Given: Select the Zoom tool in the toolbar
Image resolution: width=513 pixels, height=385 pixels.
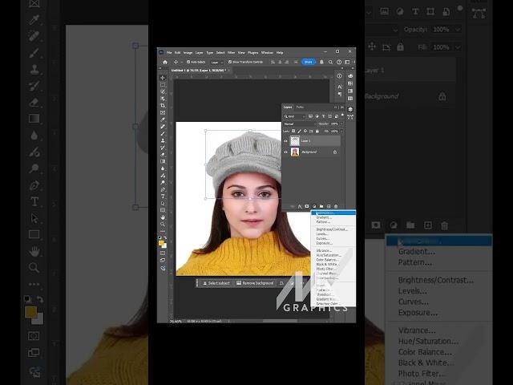Looking at the screenshot, I should click(x=163, y=224).
